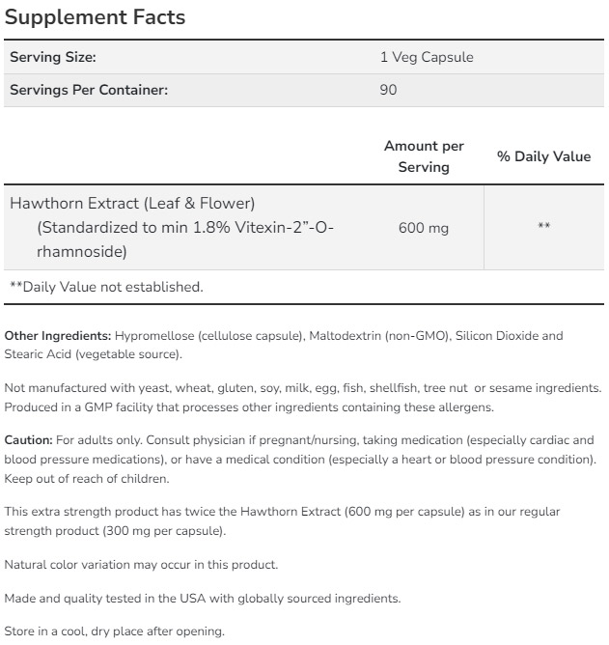Select the 90 servings value

pos(389,90)
